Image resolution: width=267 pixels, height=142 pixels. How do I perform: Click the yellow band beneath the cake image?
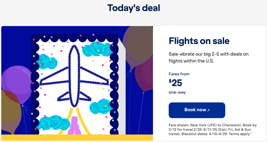point(77,138)
